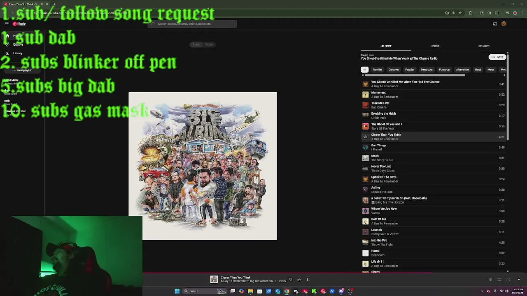Select the Rock filter chip
The height and width of the screenshot is (296, 527).
pyautogui.click(x=478, y=69)
